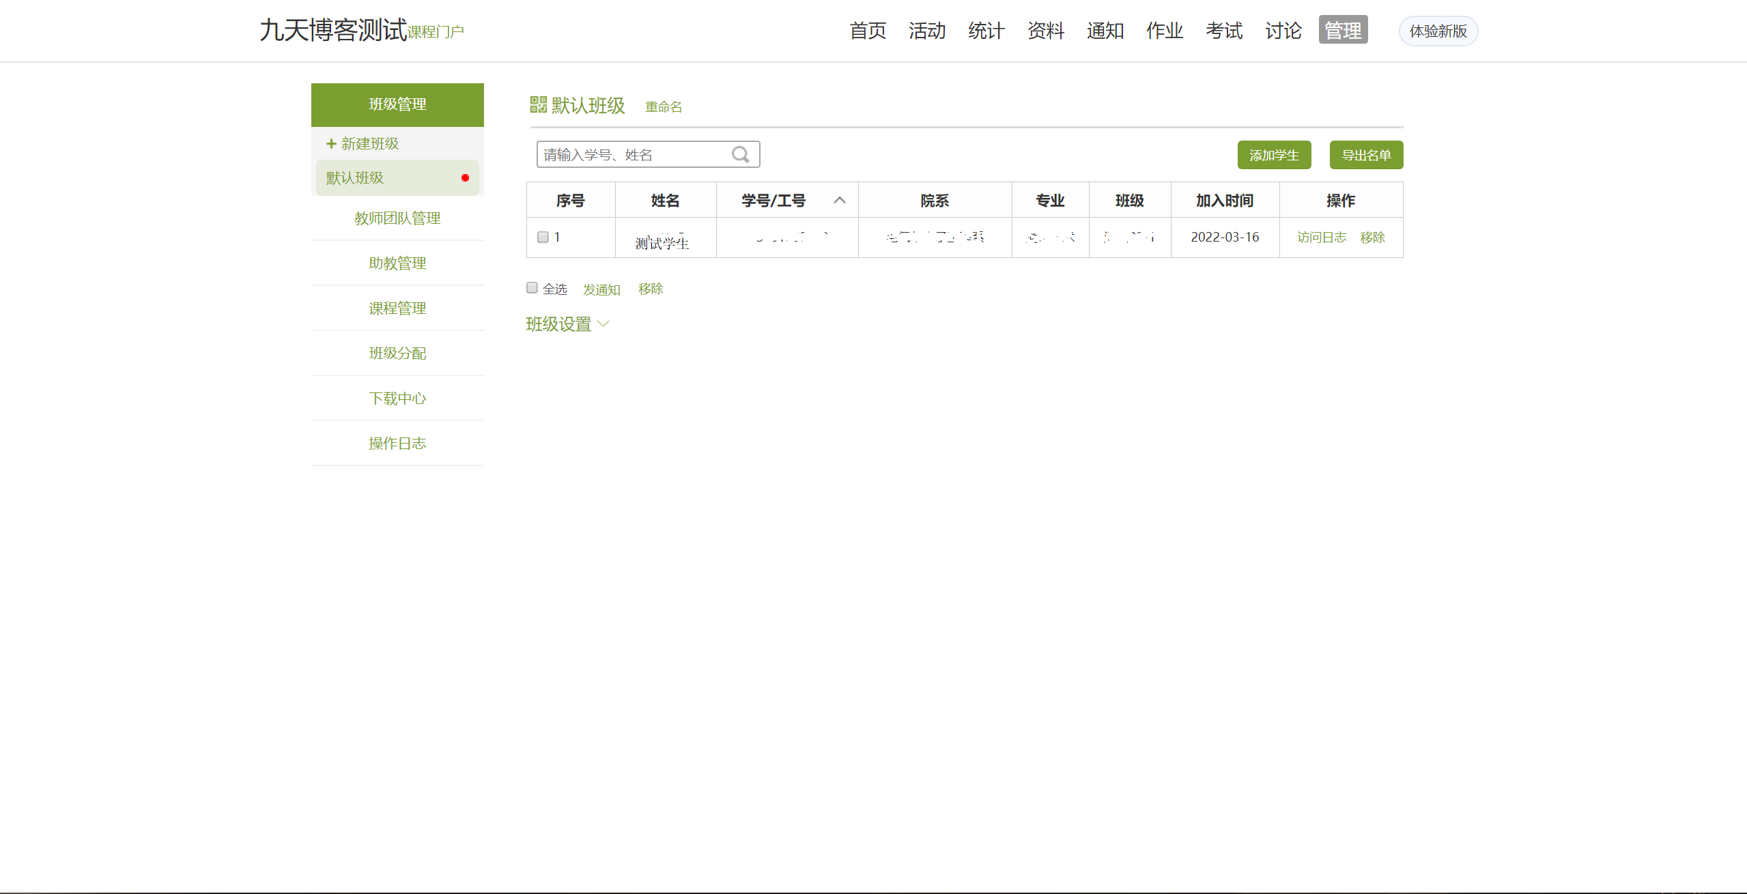
Task: Click the 添加学生 button
Action: [1274, 155]
